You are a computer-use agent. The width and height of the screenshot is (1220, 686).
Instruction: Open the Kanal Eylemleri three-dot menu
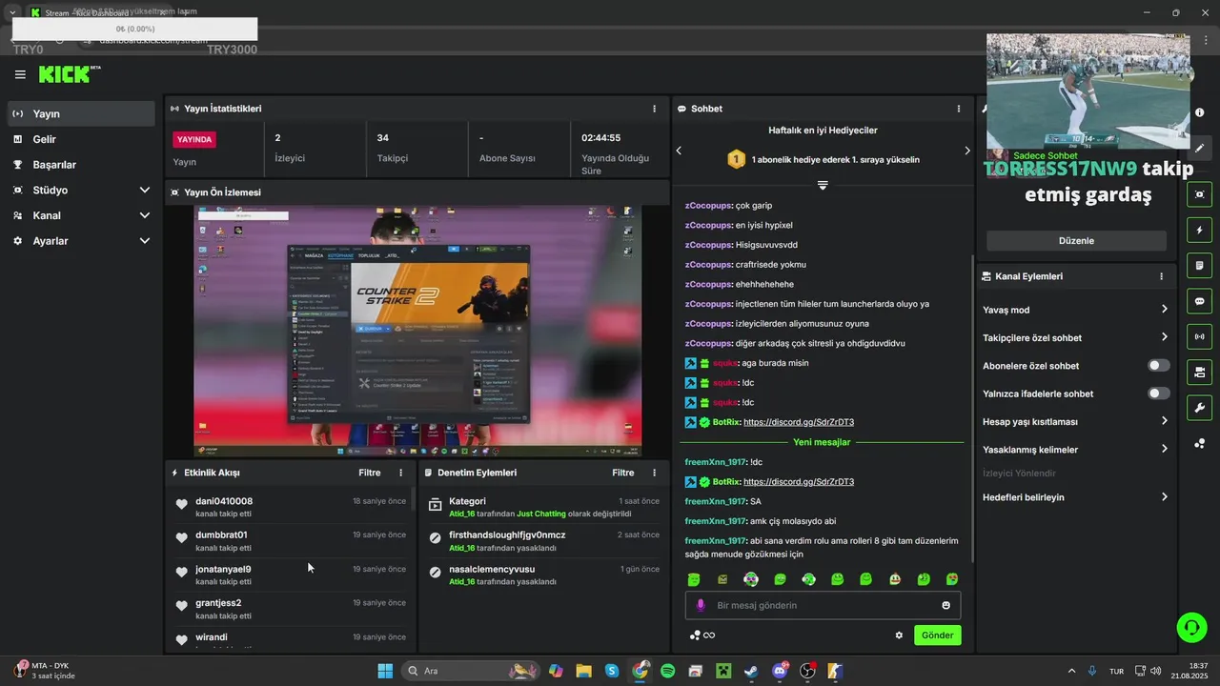[1161, 276]
